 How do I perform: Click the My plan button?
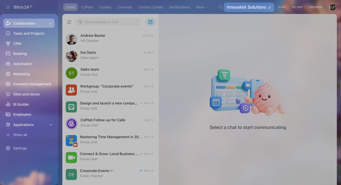pyautogui.click(x=297, y=7)
